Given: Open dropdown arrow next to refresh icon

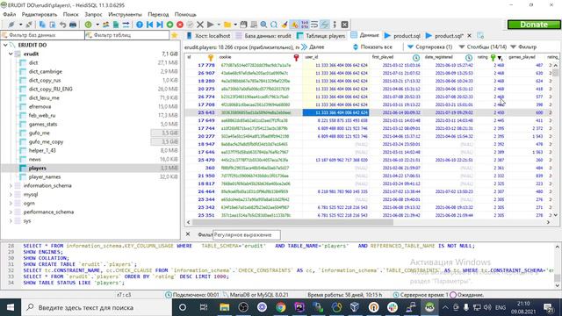Looking at the screenshot, I should click(97, 25).
